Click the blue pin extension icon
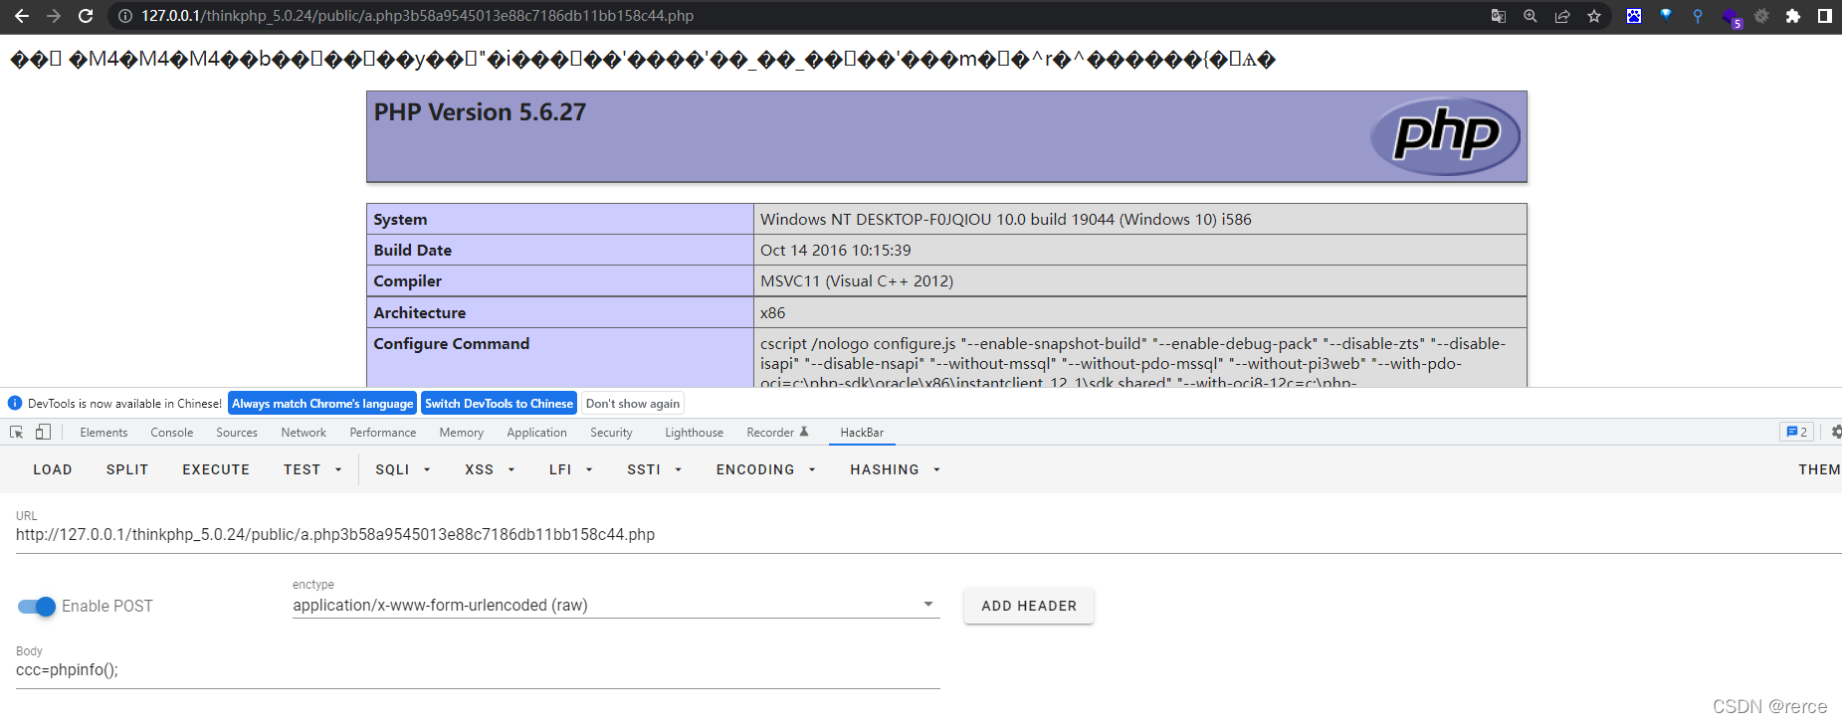This screenshot has height=723, width=1842. [1698, 16]
